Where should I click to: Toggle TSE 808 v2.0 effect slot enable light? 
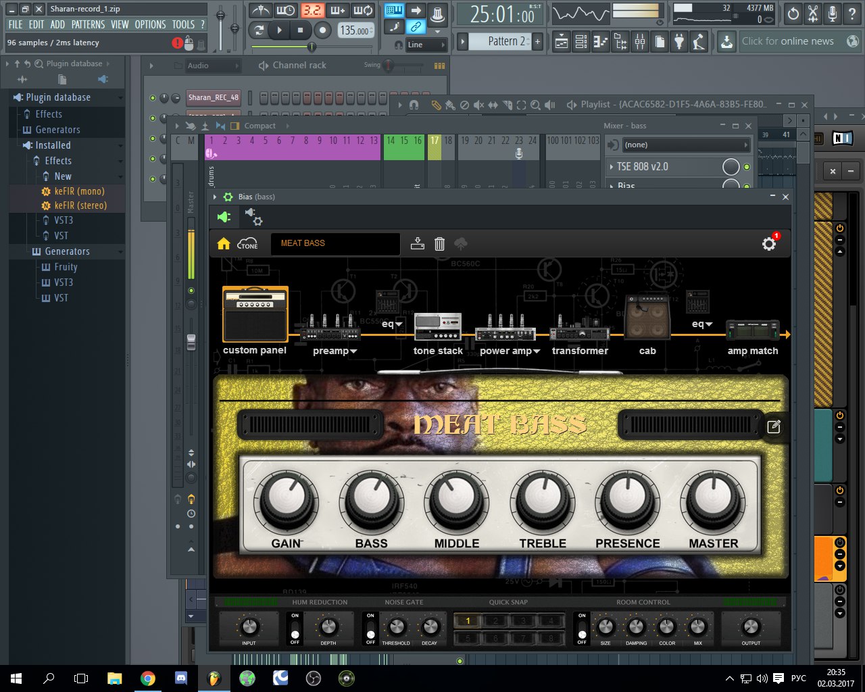747,166
